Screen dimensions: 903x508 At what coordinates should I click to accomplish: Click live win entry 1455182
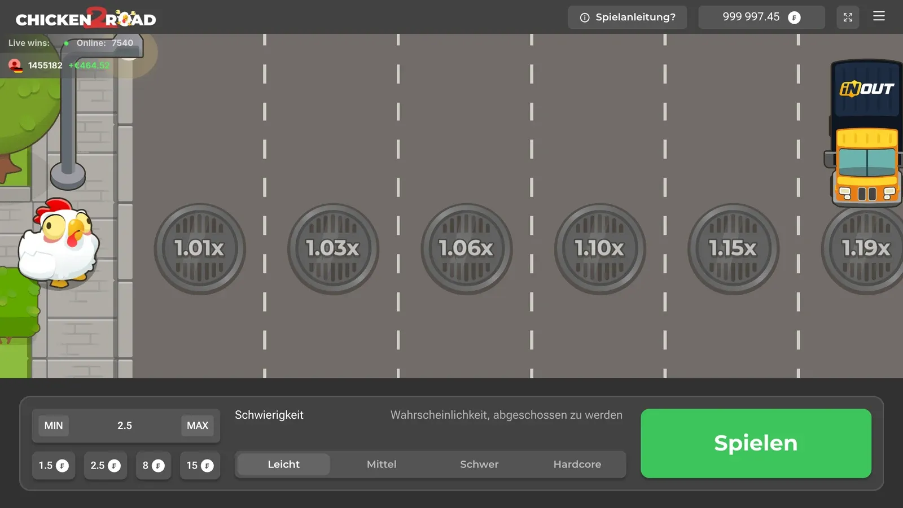point(45,65)
